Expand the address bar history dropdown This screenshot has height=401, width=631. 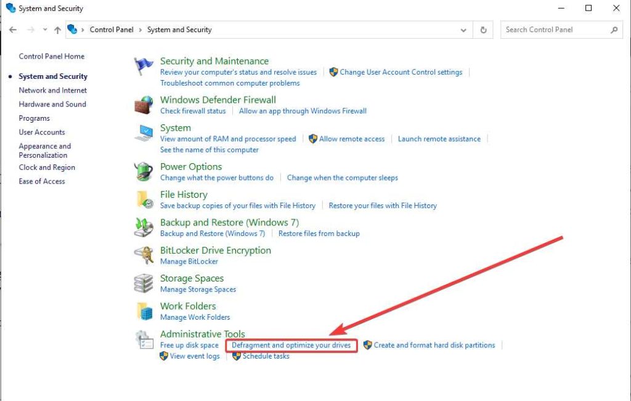(x=463, y=30)
